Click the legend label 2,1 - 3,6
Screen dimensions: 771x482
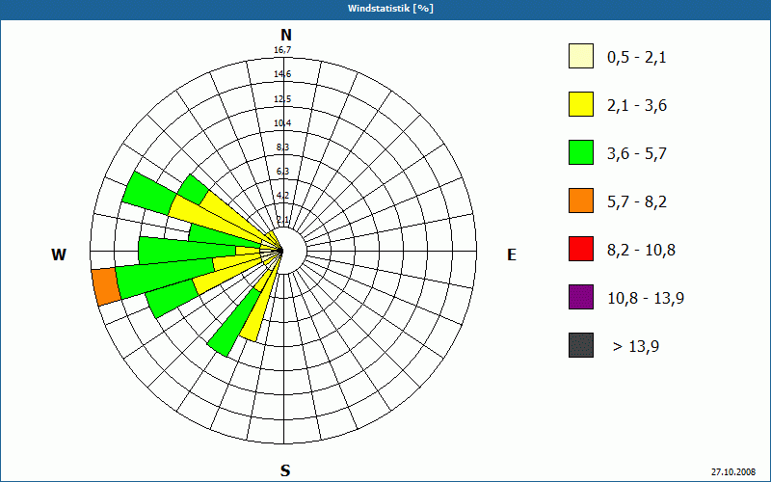point(637,106)
